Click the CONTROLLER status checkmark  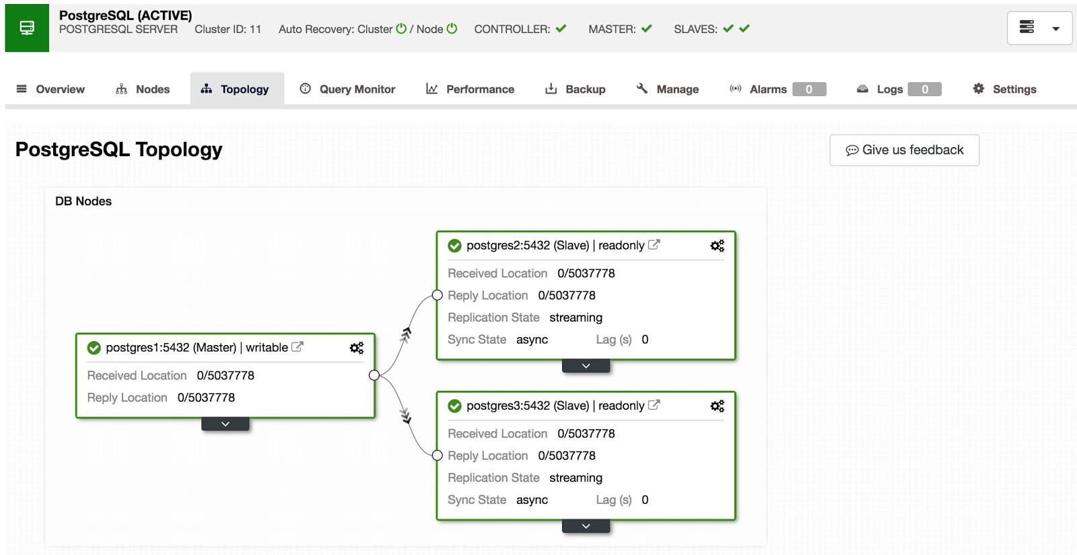(561, 28)
